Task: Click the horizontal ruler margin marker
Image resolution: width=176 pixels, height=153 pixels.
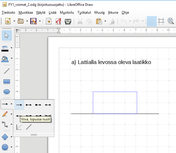Action: 59,31
